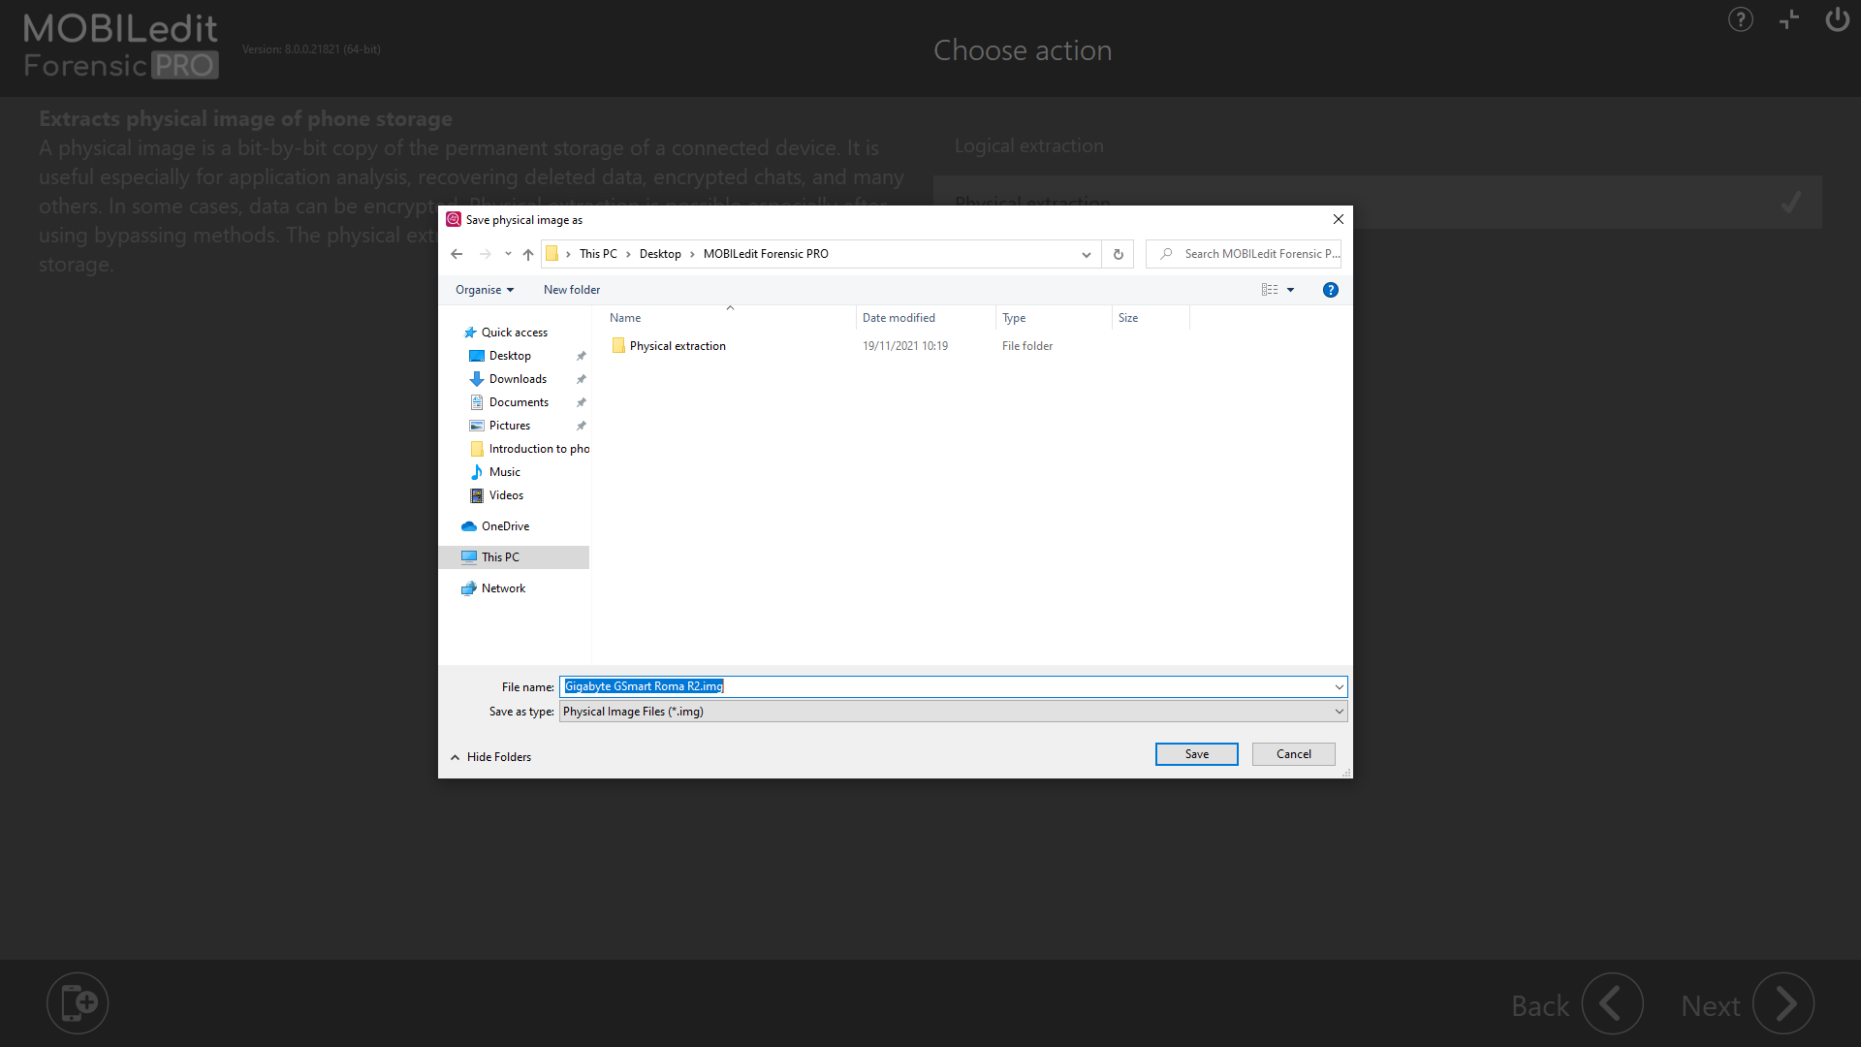Open the Organise dropdown menu
This screenshot has height=1047, width=1861.
tap(485, 290)
